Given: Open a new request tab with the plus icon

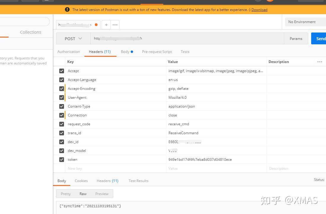Looking at the screenshot, I should pyautogui.click(x=106, y=25).
